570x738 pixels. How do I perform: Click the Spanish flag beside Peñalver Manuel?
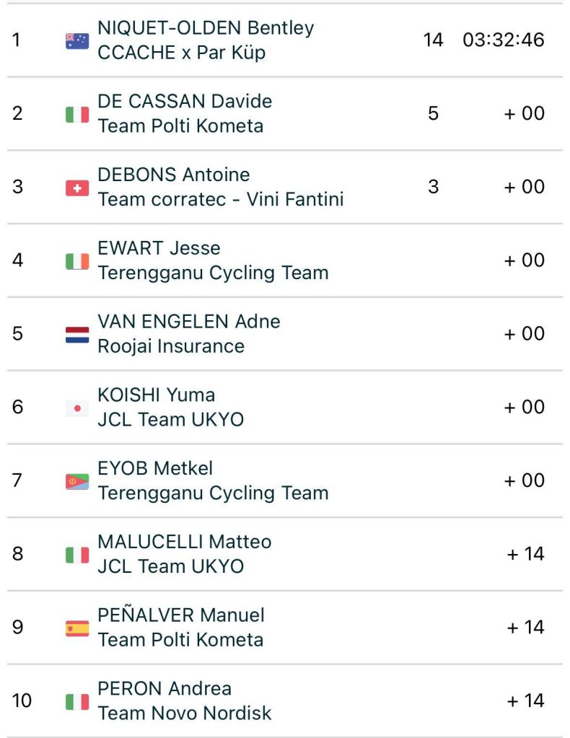77,628
